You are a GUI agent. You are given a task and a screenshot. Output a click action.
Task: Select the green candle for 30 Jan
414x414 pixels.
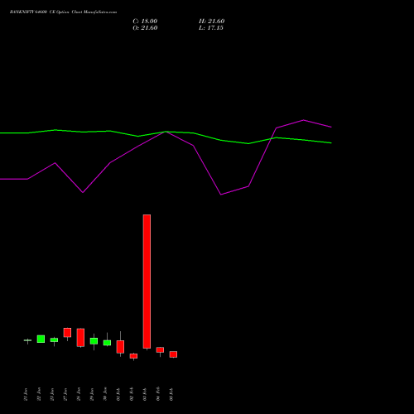107,343
